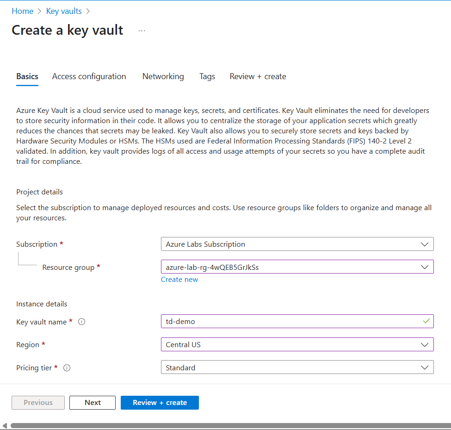The height and width of the screenshot is (430, 451).
Task: Select the Review + create tab
Action: click(258, 76)
